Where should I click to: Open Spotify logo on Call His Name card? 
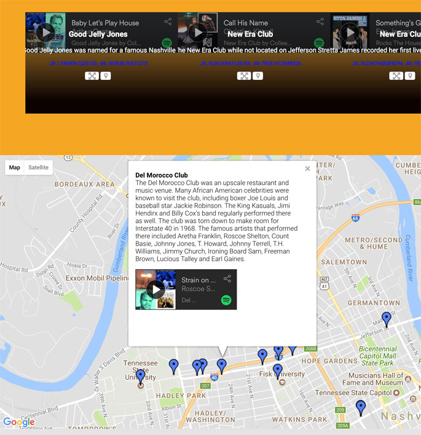click(x=320, y=43)
